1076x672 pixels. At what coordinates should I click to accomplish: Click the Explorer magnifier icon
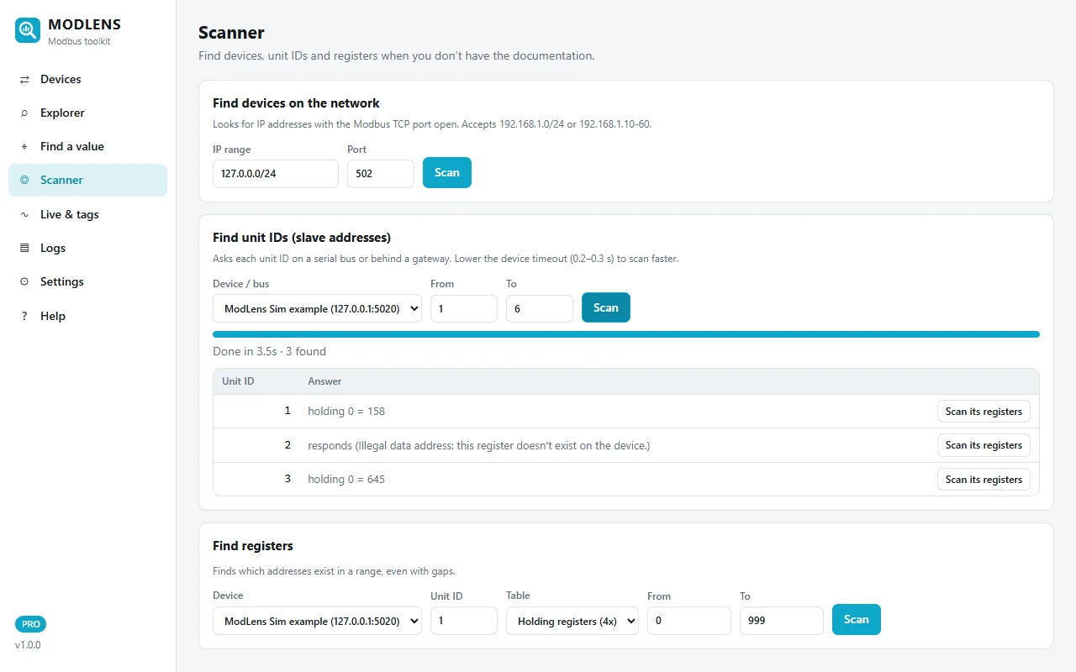click(x=24, y=113)
